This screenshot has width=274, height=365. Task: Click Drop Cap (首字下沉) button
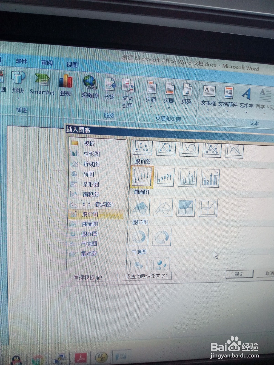pyautogui.click(x=265, y=101)
